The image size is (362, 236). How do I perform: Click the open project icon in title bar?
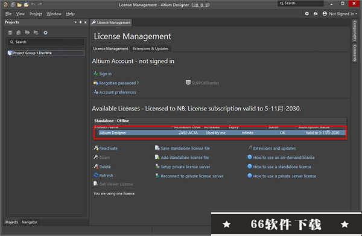pyautogui.click(x=27, y=4)
